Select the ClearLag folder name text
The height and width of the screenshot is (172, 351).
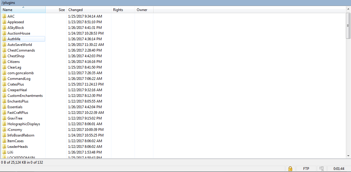(x=14, y=67)
